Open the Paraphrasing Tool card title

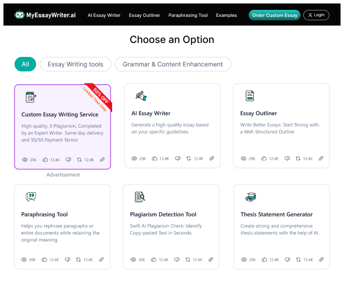coord(44,214)
